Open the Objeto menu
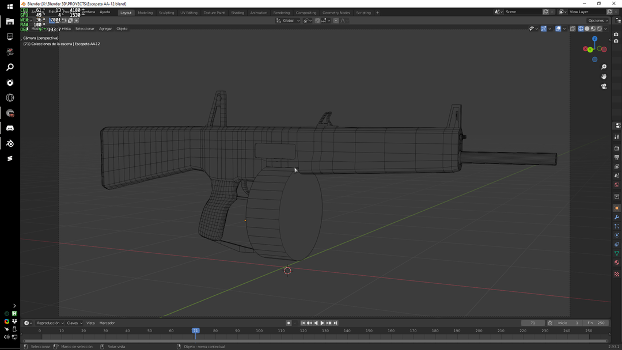The image size is (622, 350). [x=122, y=28]
